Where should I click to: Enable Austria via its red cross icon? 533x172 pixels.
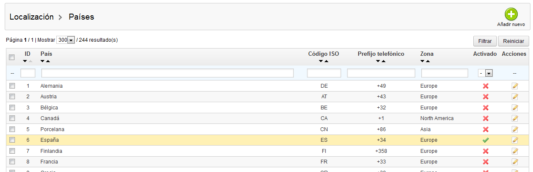485,97
